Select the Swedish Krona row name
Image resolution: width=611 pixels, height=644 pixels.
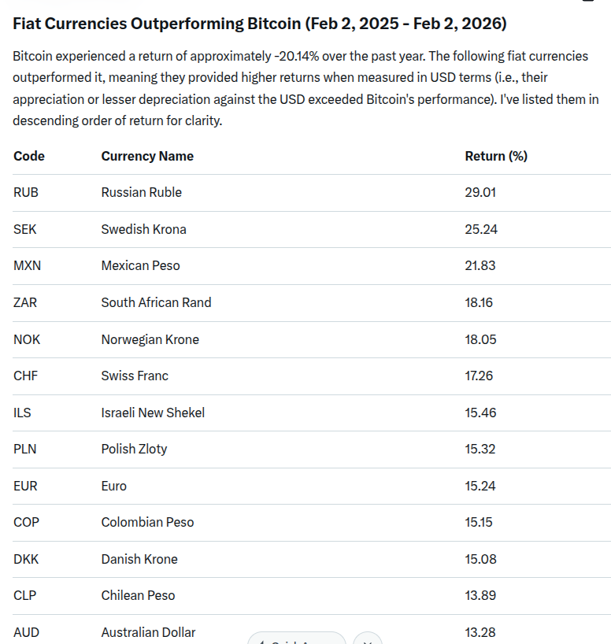[144, 229]
